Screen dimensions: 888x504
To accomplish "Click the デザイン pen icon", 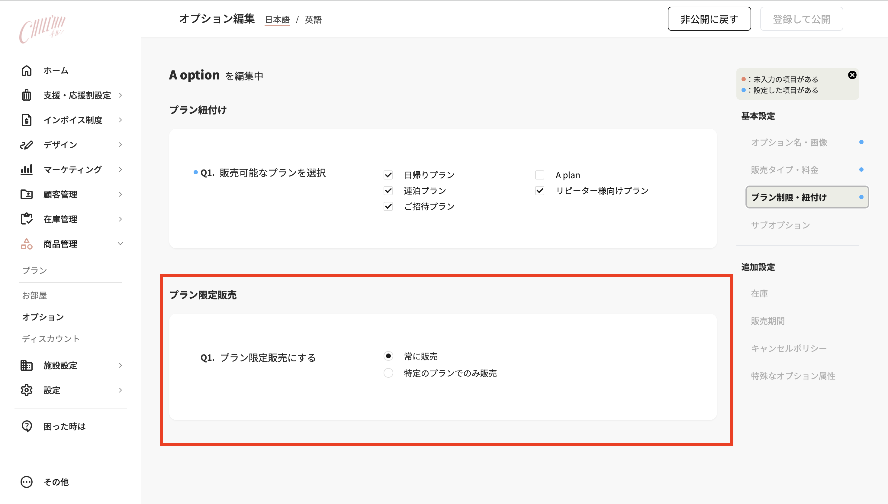I will (27, 145).
